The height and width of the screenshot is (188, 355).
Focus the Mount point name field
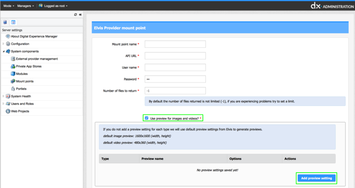[x=175, y=44]
